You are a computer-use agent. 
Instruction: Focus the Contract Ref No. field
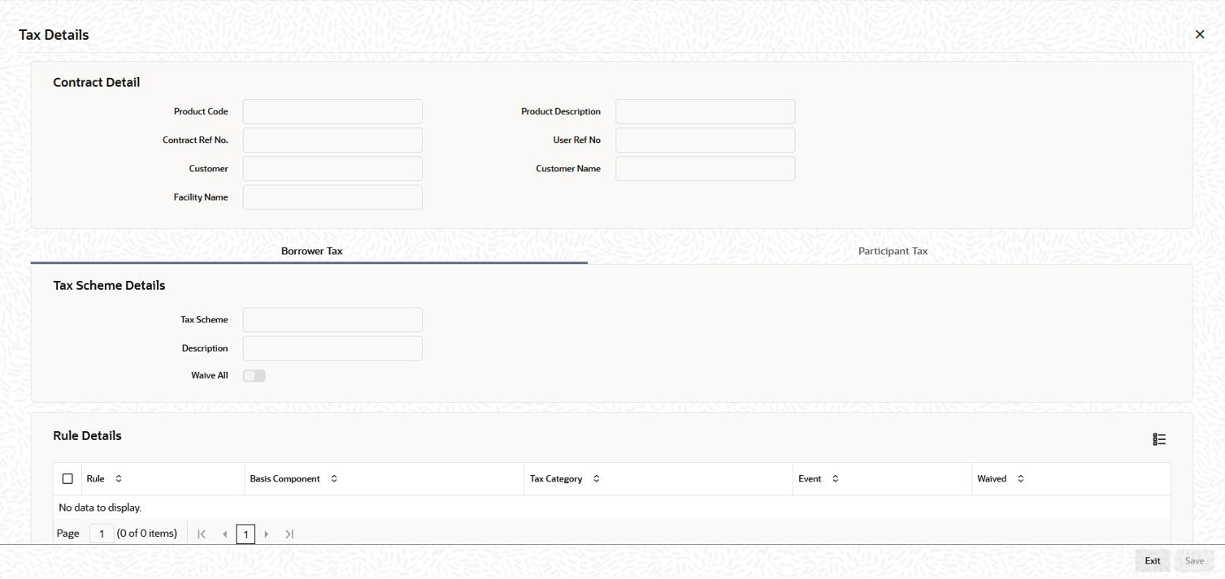(x=332, y=140)
